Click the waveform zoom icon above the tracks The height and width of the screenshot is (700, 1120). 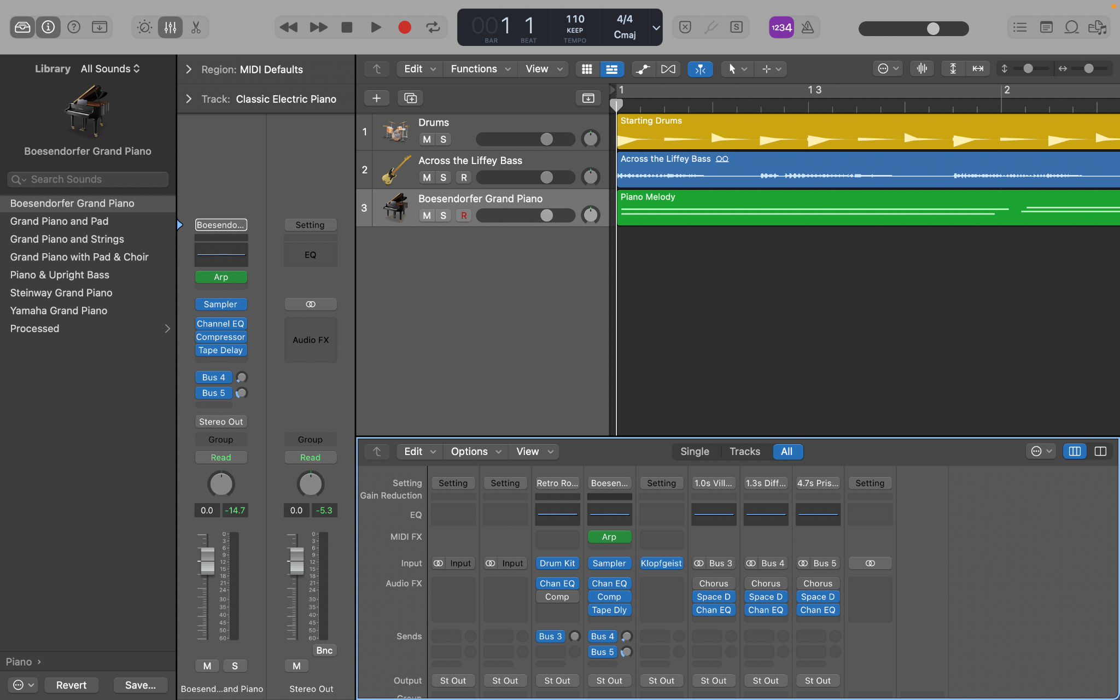tap(921, 68)
